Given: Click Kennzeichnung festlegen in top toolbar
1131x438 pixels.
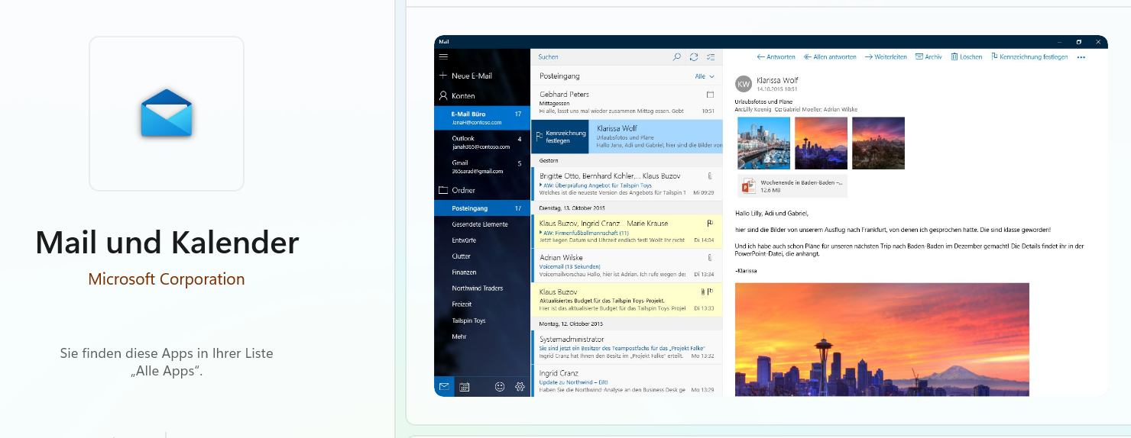Looking at the screenshot, I should coord(1029,57).
